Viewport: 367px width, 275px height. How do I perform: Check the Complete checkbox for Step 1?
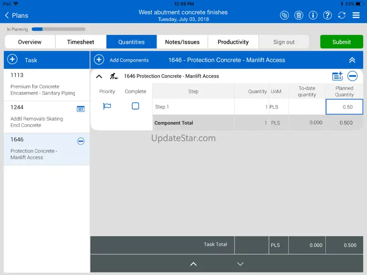pyautogui.click(x=136, y=106)
